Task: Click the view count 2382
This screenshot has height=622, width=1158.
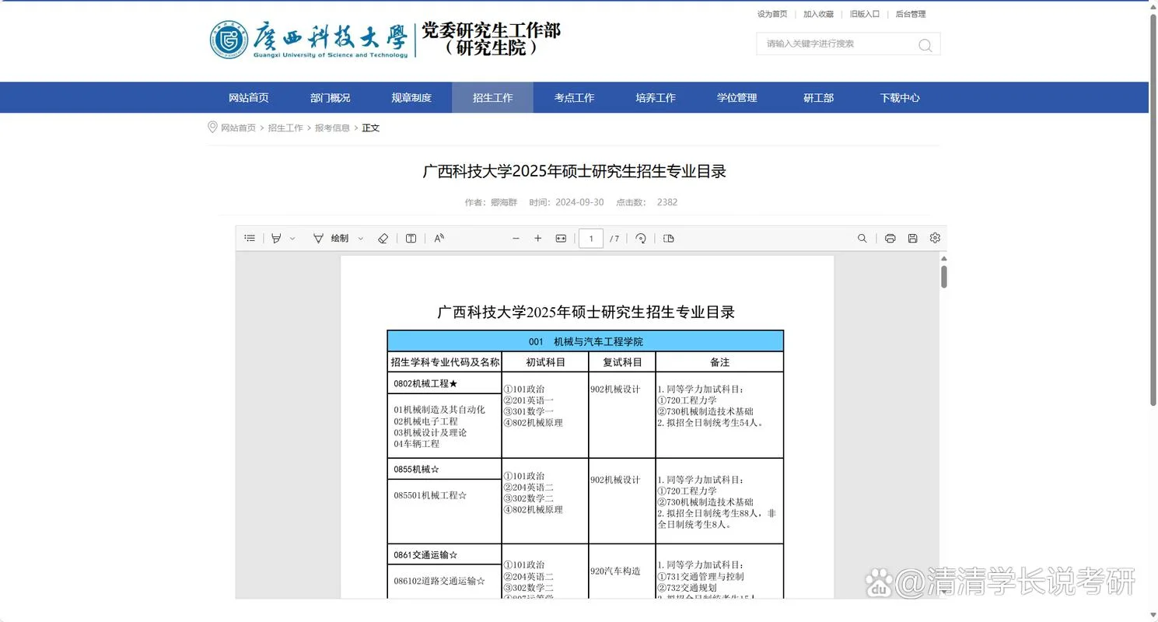Action: pyautogui.click(x=667, y=202)
